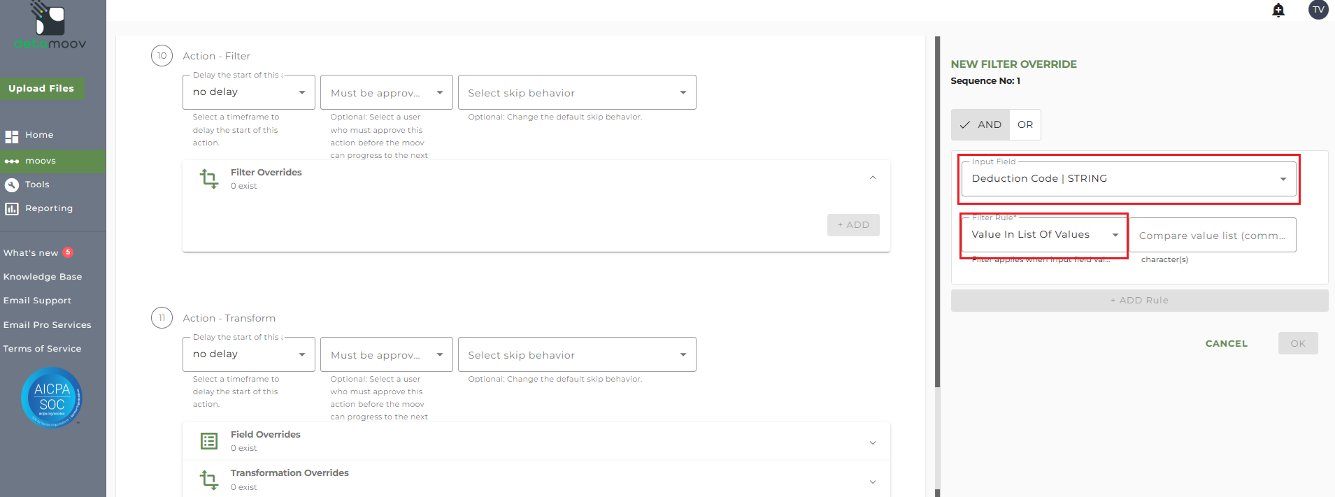
Task: Click the Transformation Overrides crop icon
Action: pyautogui.click(x=209, y=480)
